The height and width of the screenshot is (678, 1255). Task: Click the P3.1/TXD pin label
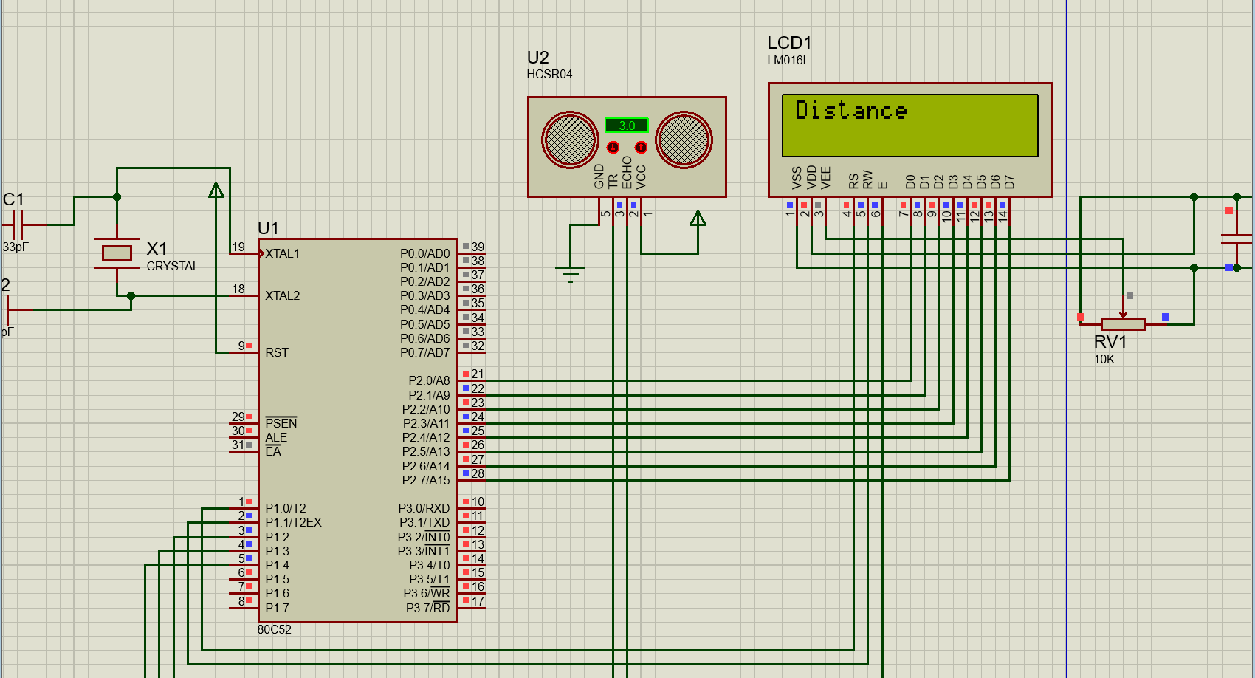(x=424, y=523)
